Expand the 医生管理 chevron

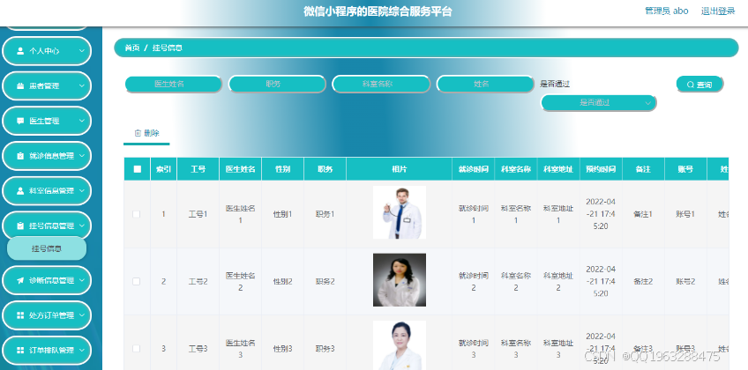81,121
